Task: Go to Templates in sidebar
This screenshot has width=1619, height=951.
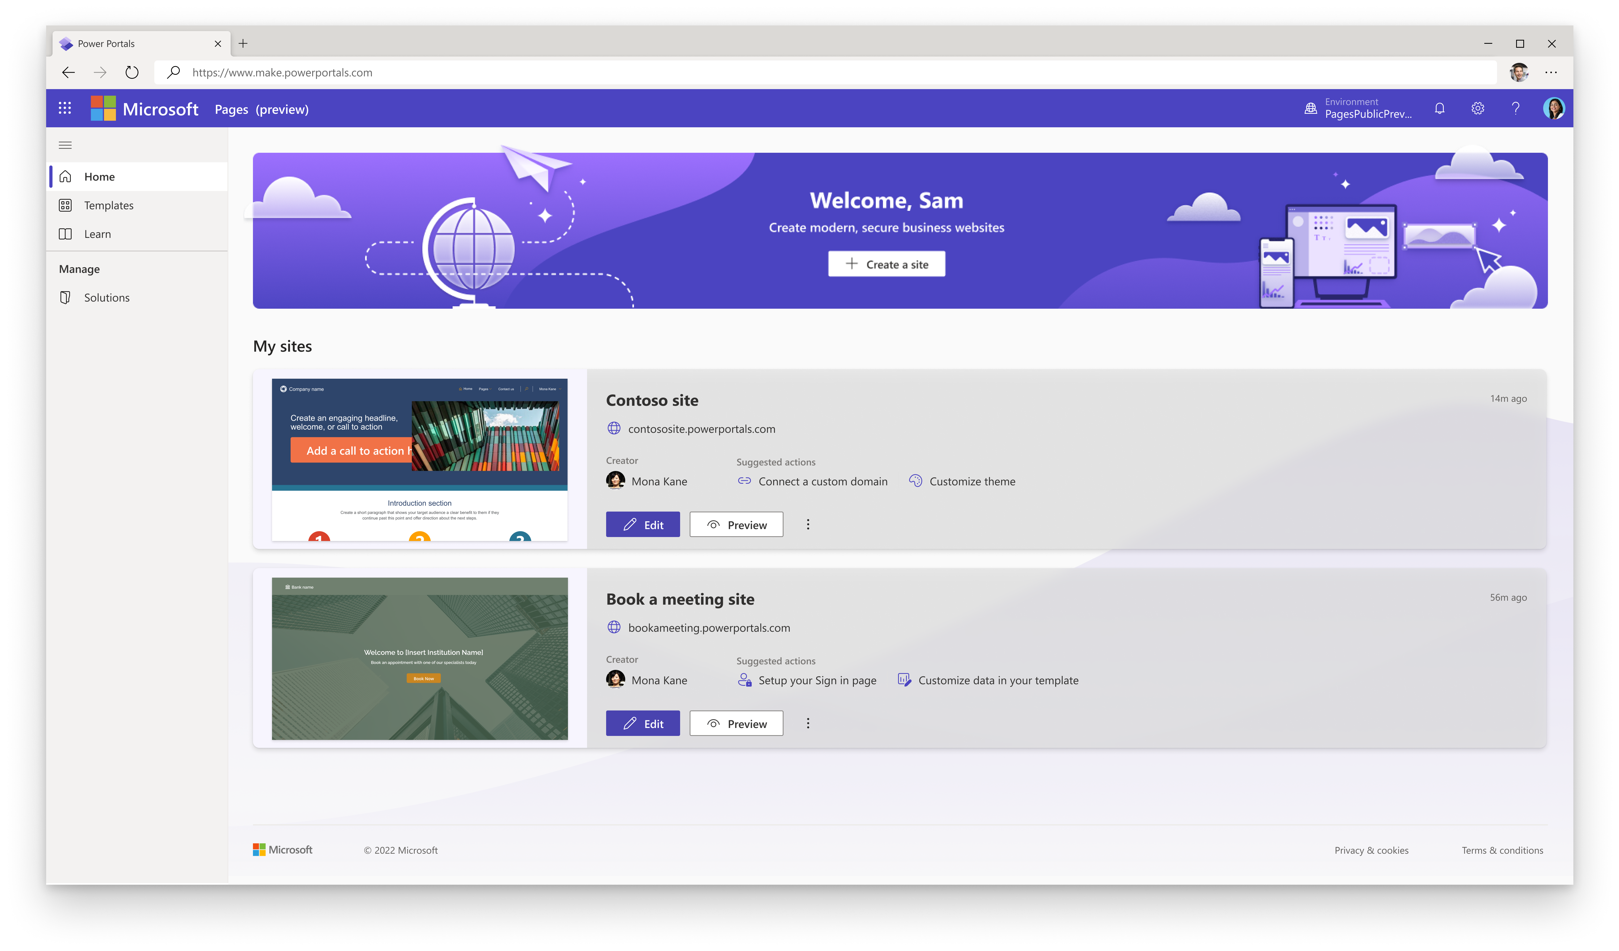Action: [108, 206]
